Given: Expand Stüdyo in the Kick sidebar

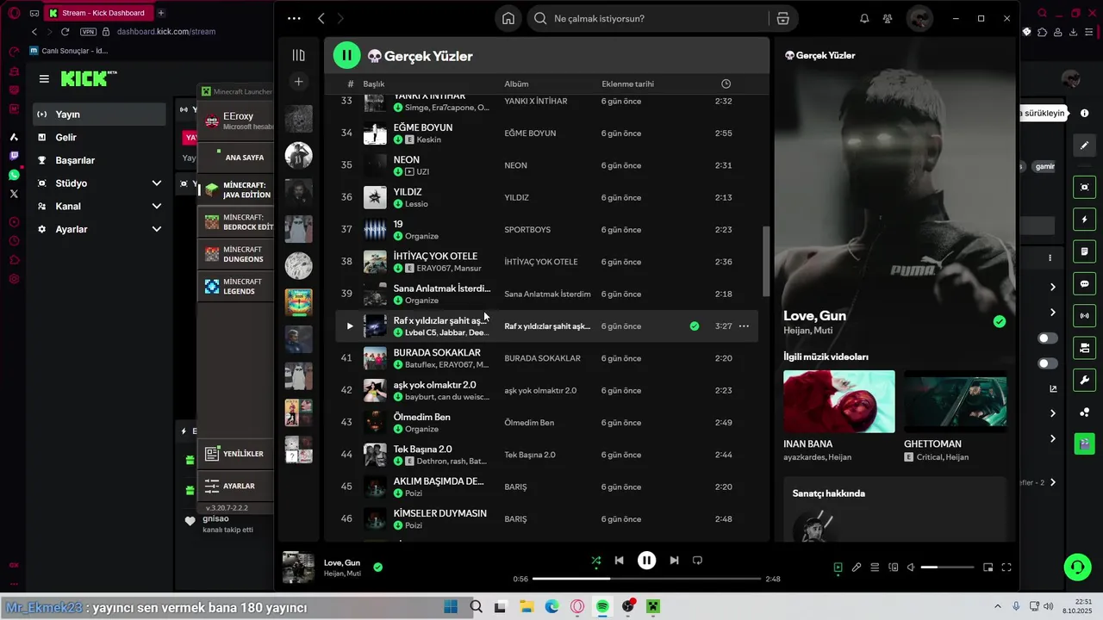Looking at the screenshot, I should [x=99, y=183].
